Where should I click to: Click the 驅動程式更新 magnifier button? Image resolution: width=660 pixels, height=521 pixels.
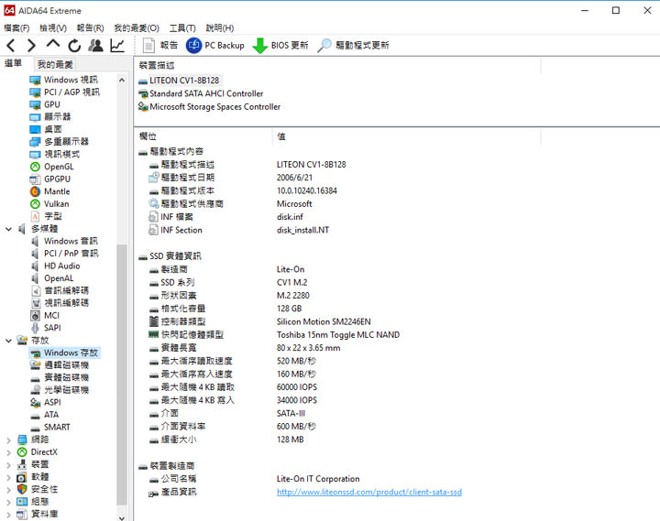tap(353, 46)
